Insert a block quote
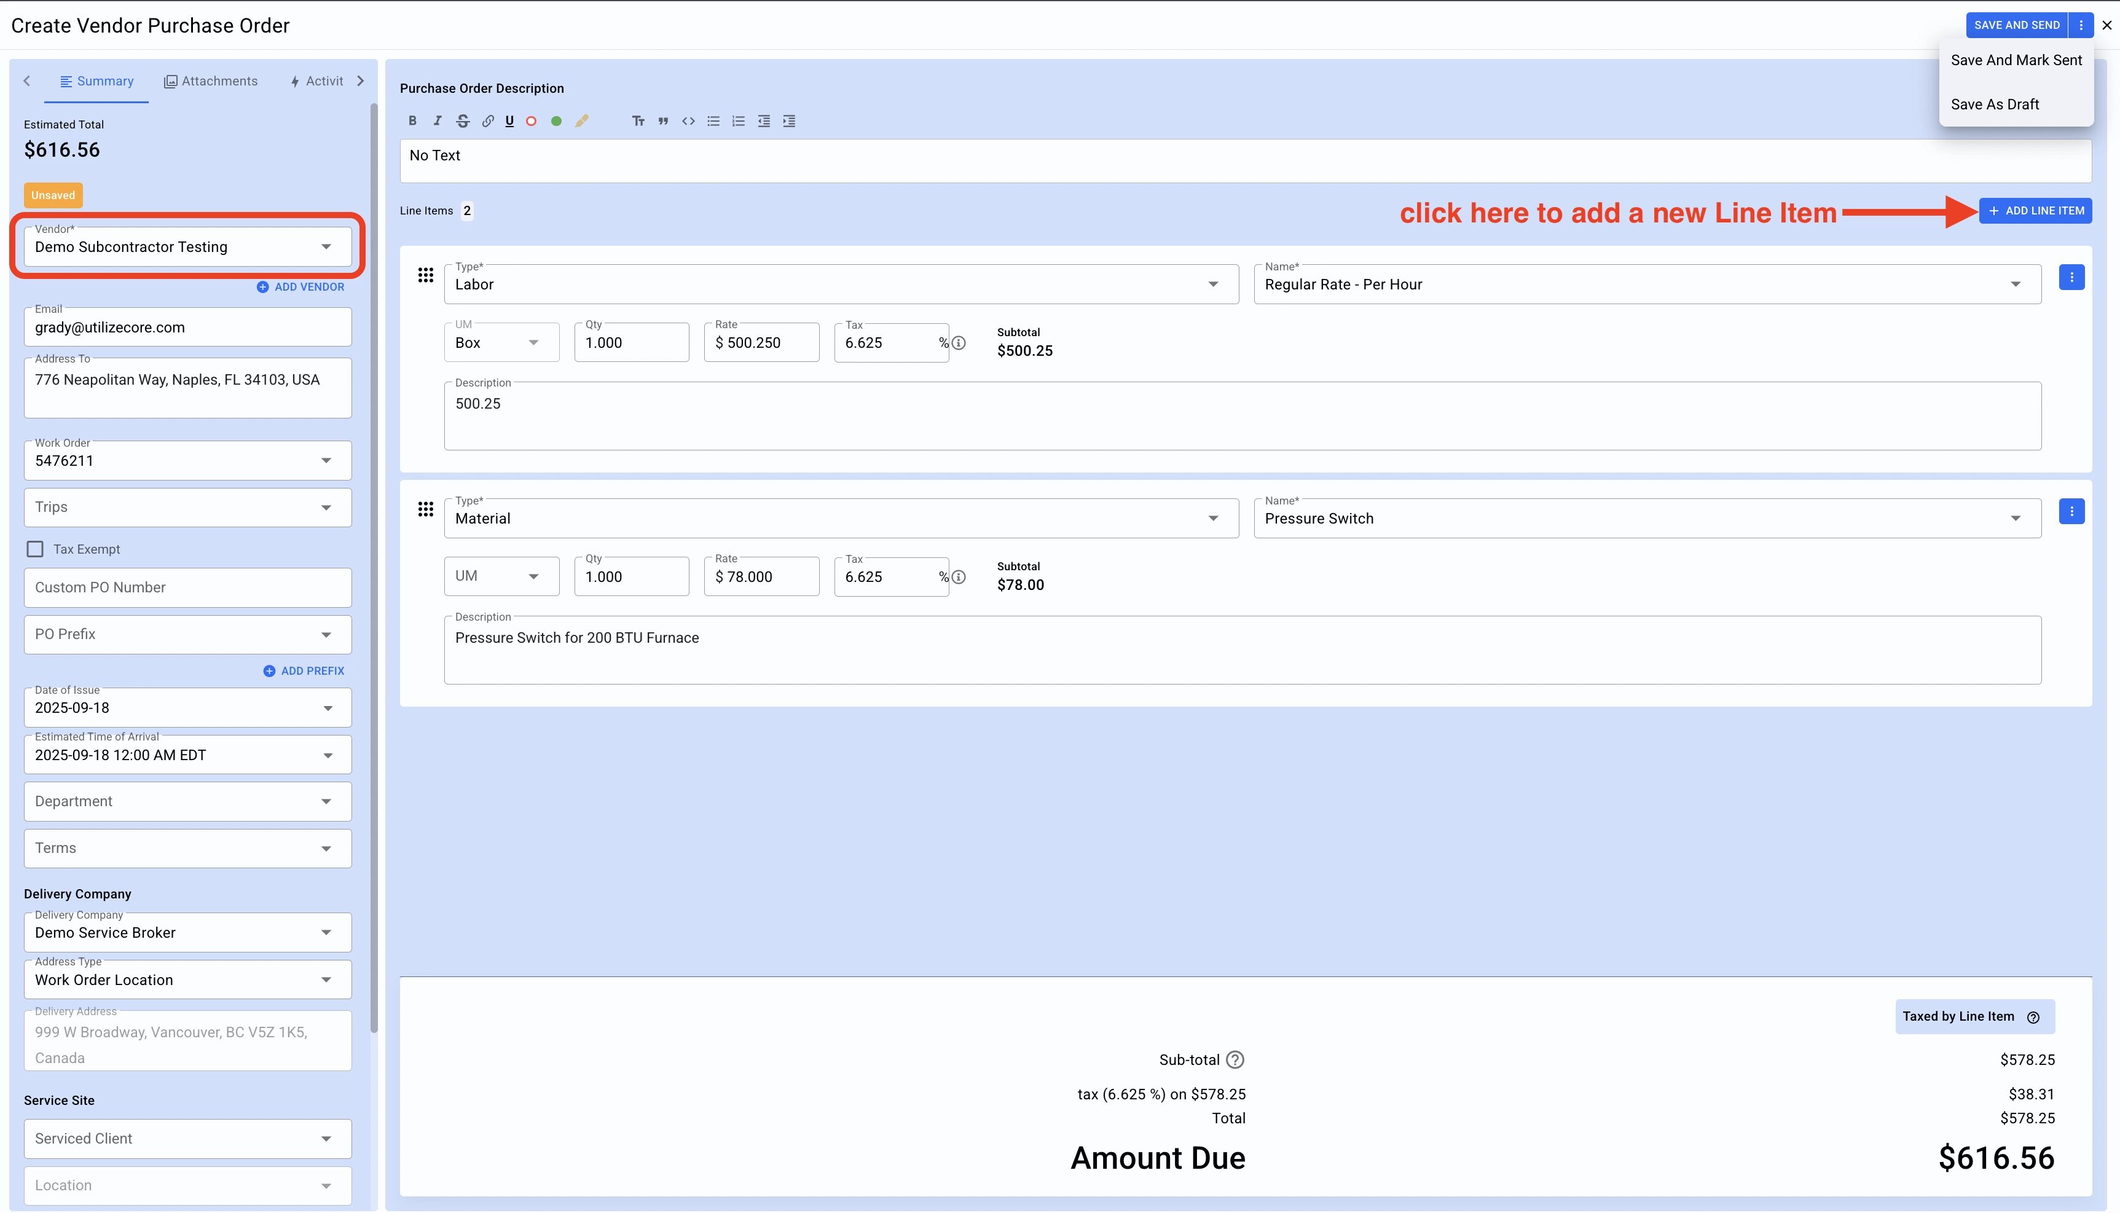The image size is (2120, 1213). coord(663,121)
